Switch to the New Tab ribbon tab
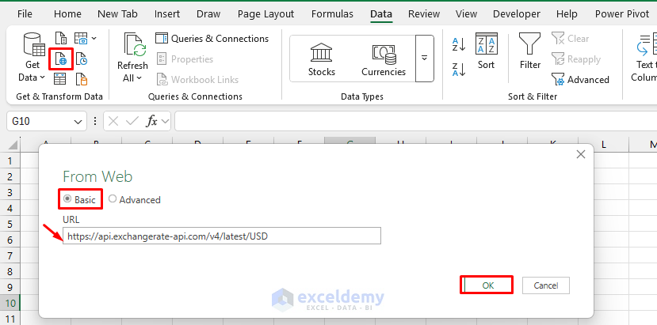Image resolution: width=657 pixels, height=325 pixels. [x=117, y=13]
